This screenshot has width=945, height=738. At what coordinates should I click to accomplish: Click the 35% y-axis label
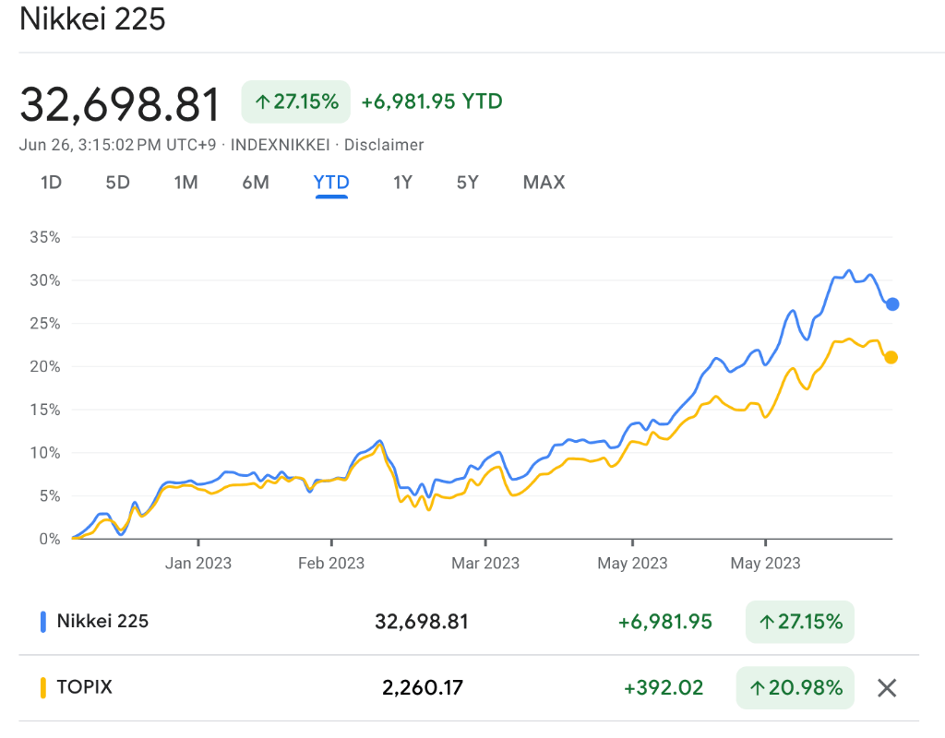45,237
